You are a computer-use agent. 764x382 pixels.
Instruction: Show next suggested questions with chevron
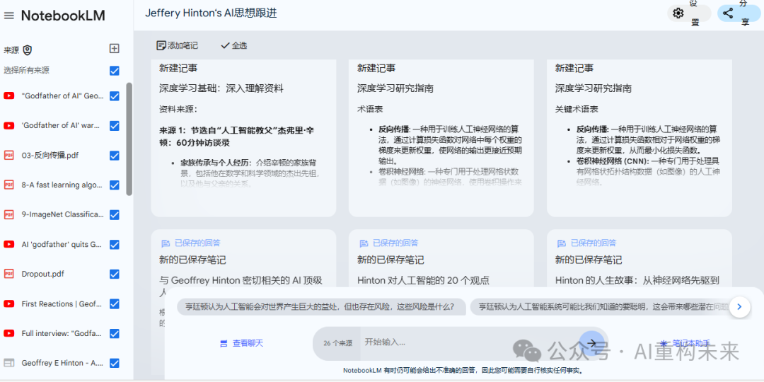coord(740,307)
